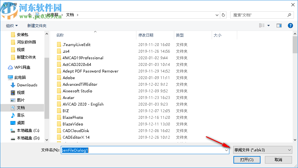The width and height of the screenshot is (298, 168).
Task: Open the 掌阅文件 (*.ebk3) file type dropdown
Action: point(263,150)
